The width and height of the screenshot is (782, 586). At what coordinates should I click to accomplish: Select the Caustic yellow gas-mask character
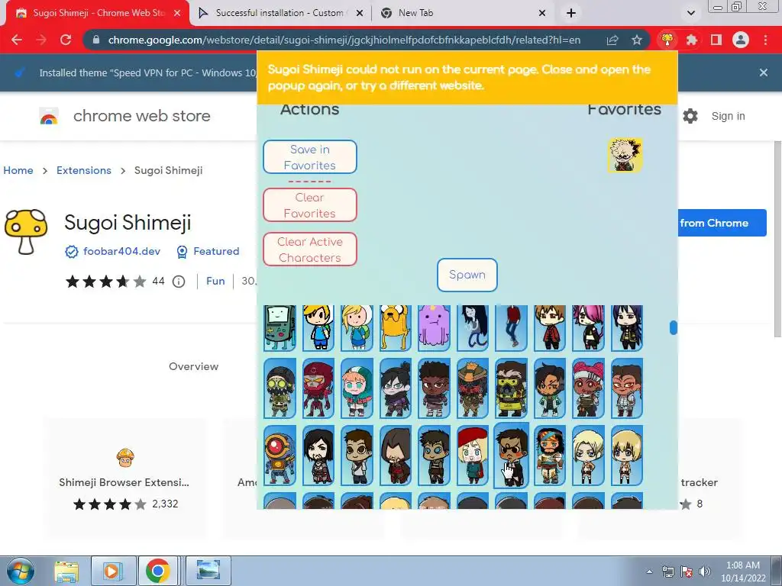[x=511, y=388]
